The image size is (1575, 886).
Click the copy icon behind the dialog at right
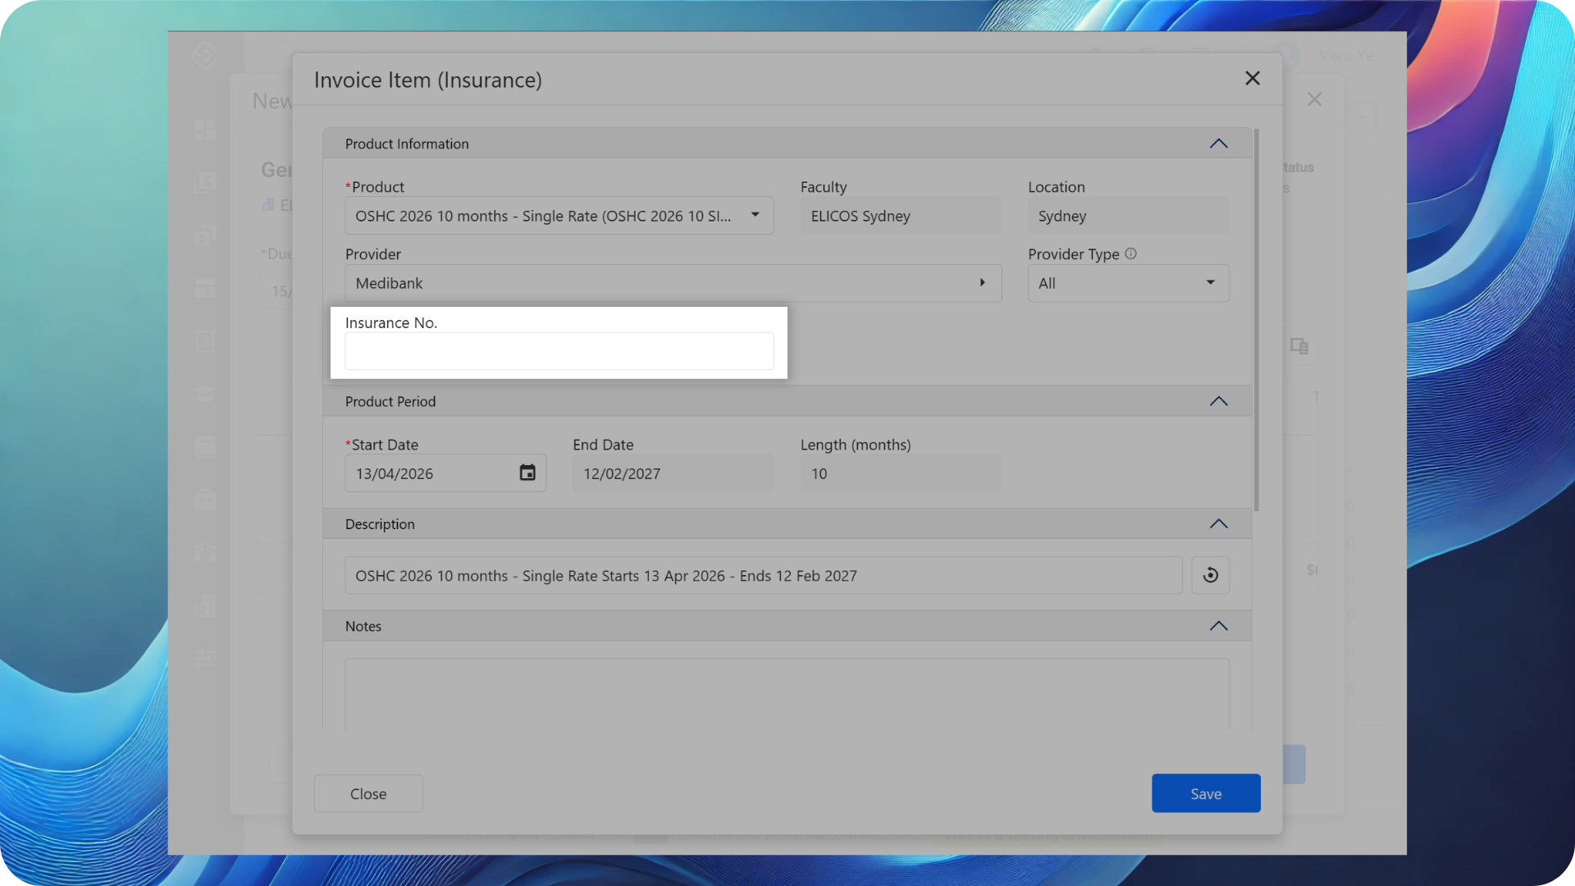[x=1299, y=346]
